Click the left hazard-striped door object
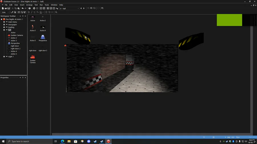This screenshot has width=257, height=144. [78, 36]
